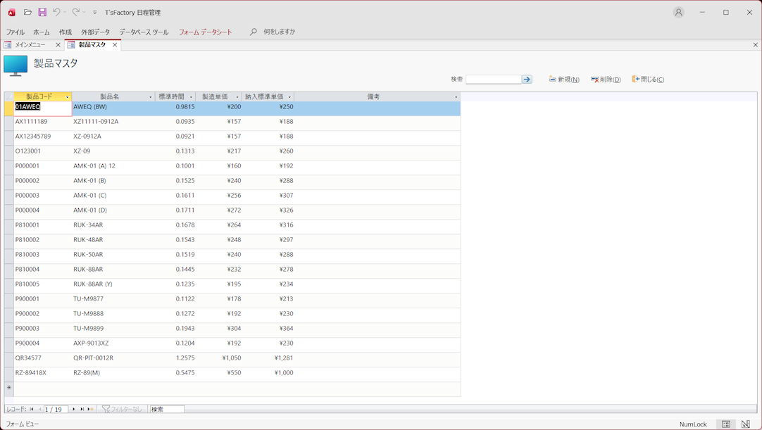Screen dimensions: 762x430
Task: Go to the next record in navigator
Action: point(74,409)
